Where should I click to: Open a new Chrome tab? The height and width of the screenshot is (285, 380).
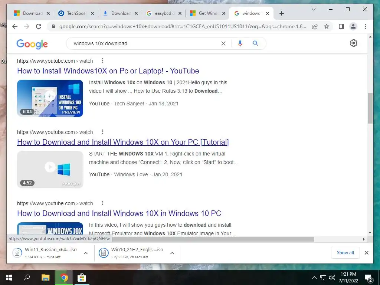[x=281, y=14]
